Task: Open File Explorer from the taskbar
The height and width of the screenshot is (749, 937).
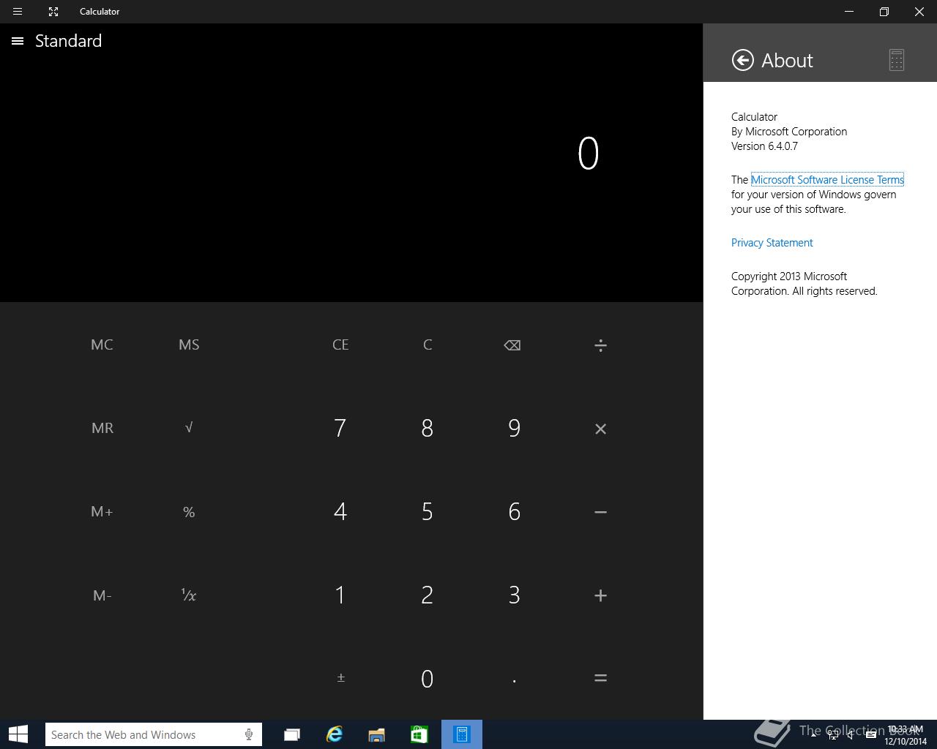Action: [x=376, y=734]
